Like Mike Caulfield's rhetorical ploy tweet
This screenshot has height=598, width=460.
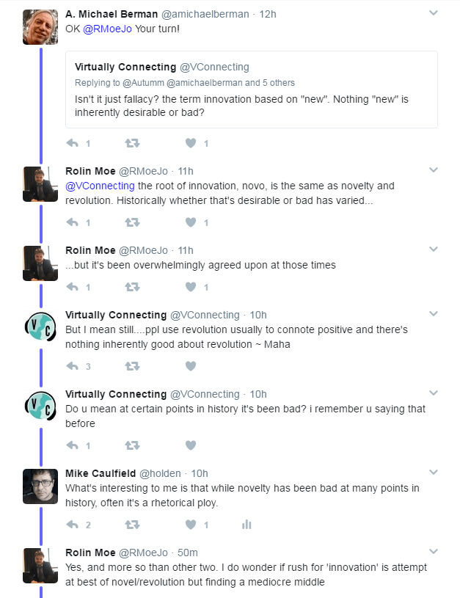coord(191,524)
